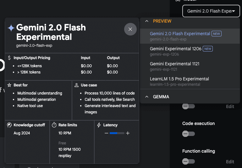This screenshot has width=242, height=168.
Task: Toggle the switch below the GEMMA section
Action: click(x=189, y=106)
